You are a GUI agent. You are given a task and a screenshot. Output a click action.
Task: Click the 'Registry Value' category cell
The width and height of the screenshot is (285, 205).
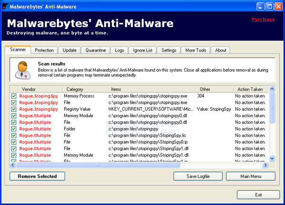click(x=77, y=109)
